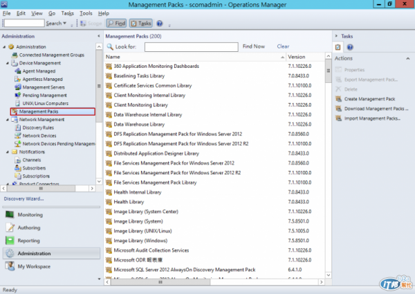Click the Subscribers icon
415x294 pixels.
tap(18, 168)
